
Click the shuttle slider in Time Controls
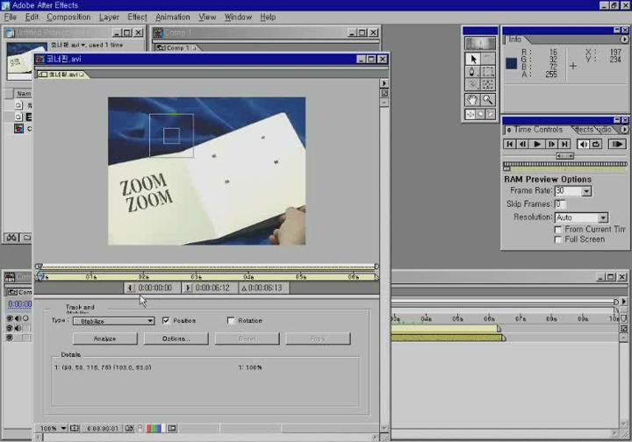coord(564,156)
